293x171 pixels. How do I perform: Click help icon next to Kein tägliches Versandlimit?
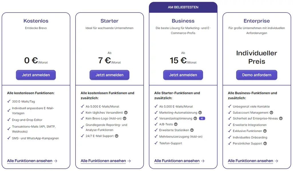click(x=126, y=113)
